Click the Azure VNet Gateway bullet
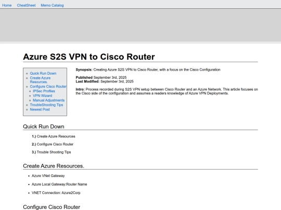This screenshot has height=210, width=281. 48,176
